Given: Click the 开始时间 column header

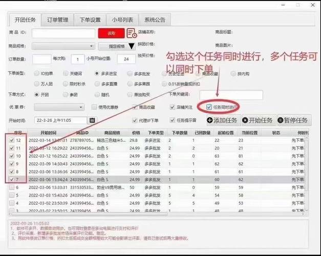Looking at the screenshot, I should (x=49, y=133).
